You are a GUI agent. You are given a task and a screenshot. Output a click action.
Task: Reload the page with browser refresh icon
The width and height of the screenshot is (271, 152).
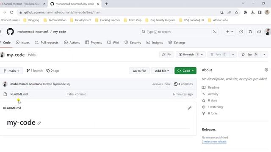[11, 12]
